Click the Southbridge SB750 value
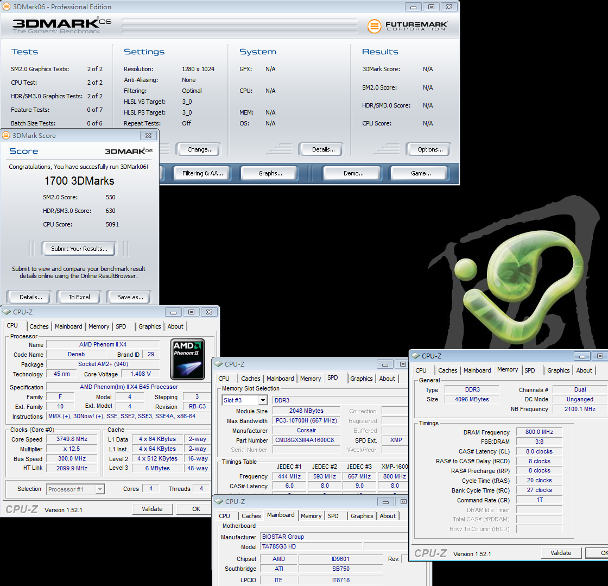608x586 pixels. click(340, 569)
